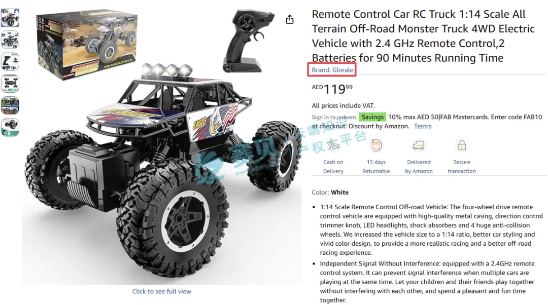Select the fourth thumbnail with the top-down chassis view
548x305 pixels.
coord(10,84)
